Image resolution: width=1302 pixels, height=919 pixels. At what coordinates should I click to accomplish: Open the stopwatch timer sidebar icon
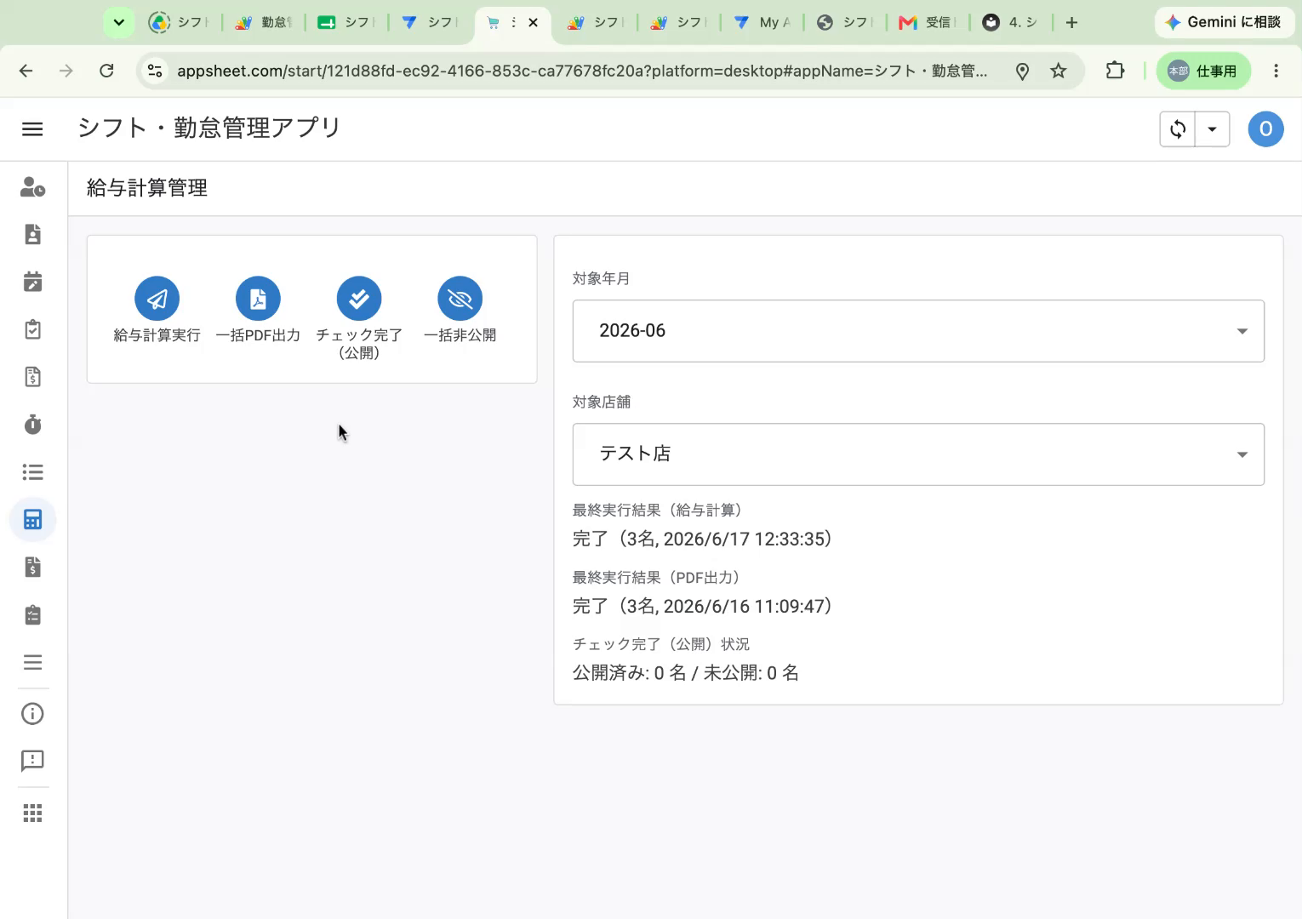click(32, 425)
